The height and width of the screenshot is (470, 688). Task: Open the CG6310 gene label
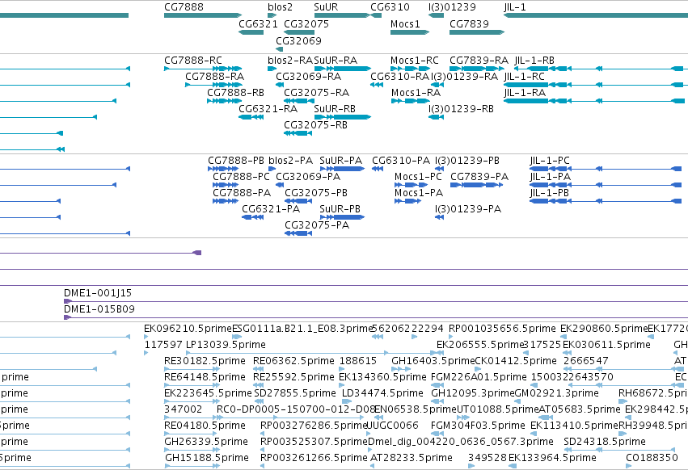tap(390, 7)
